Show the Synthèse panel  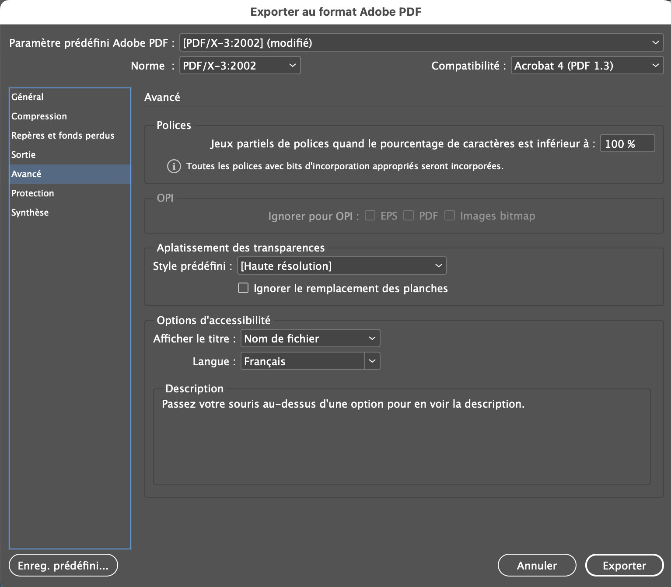(30, 213)
